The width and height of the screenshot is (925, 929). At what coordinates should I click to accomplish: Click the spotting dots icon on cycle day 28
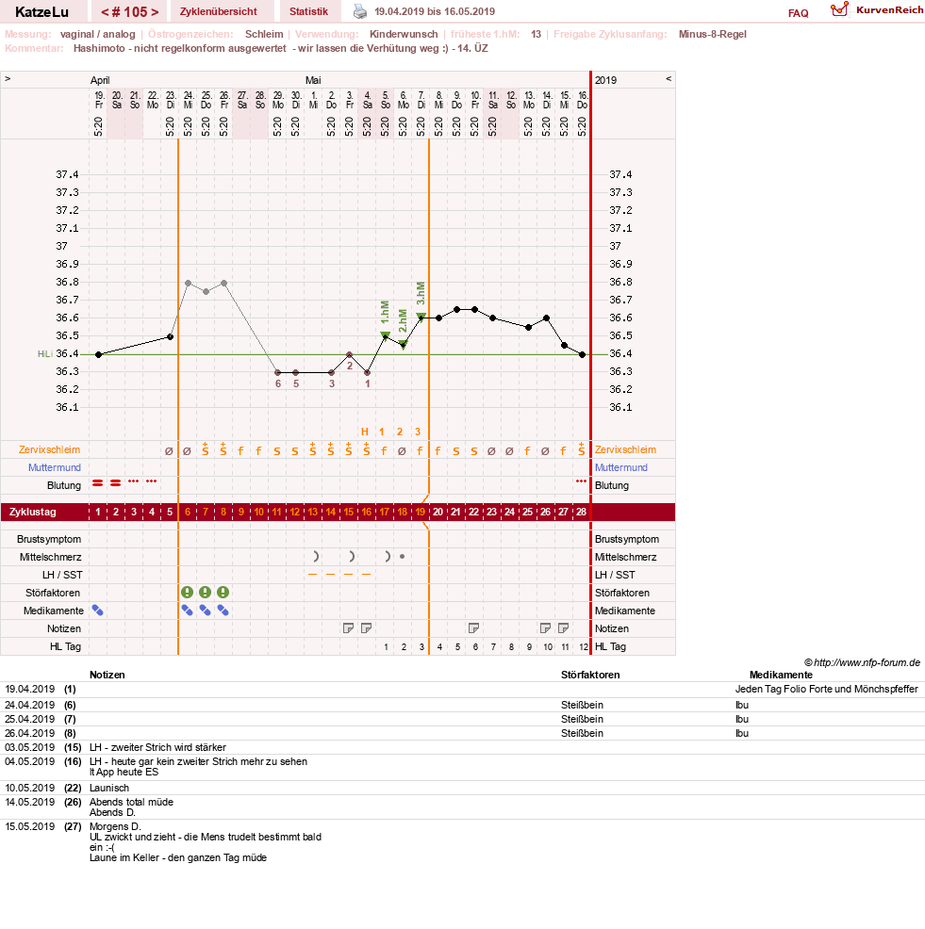pyautogui.click(x=581, y=481)
